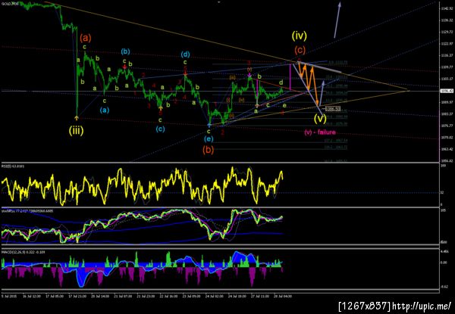The width and height of the screenshot is (455, 314).
Task: Select the blue (a) wave label
Action: point(105,110)
